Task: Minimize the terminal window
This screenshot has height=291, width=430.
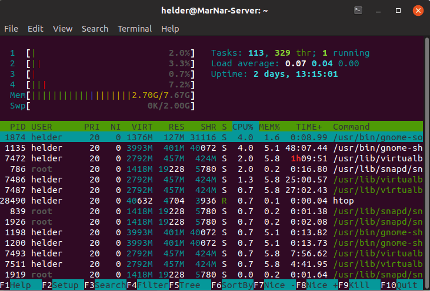Action: click(x=378, y=11)
